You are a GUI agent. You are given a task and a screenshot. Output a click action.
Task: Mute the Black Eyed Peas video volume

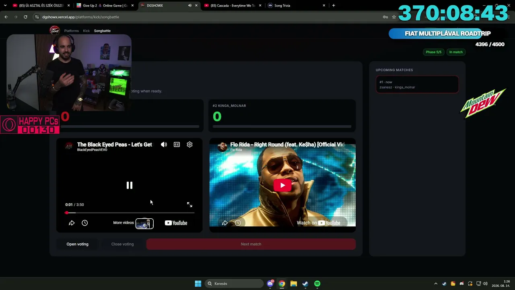164,145
